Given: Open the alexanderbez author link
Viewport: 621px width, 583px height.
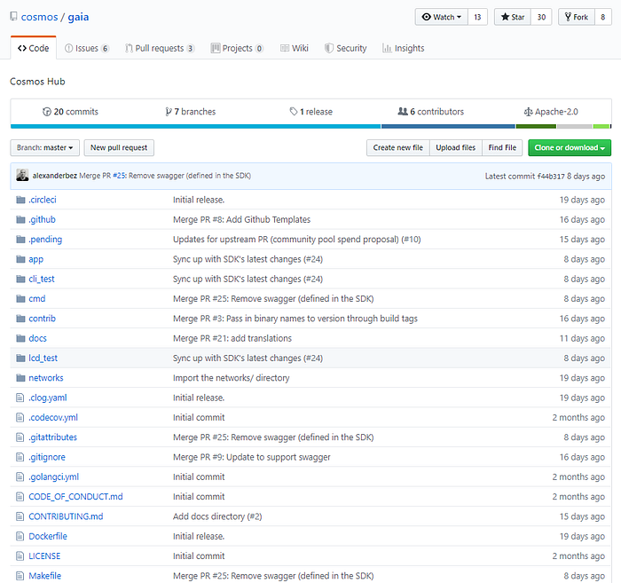Looking at the screenshot, I should 55,176.
